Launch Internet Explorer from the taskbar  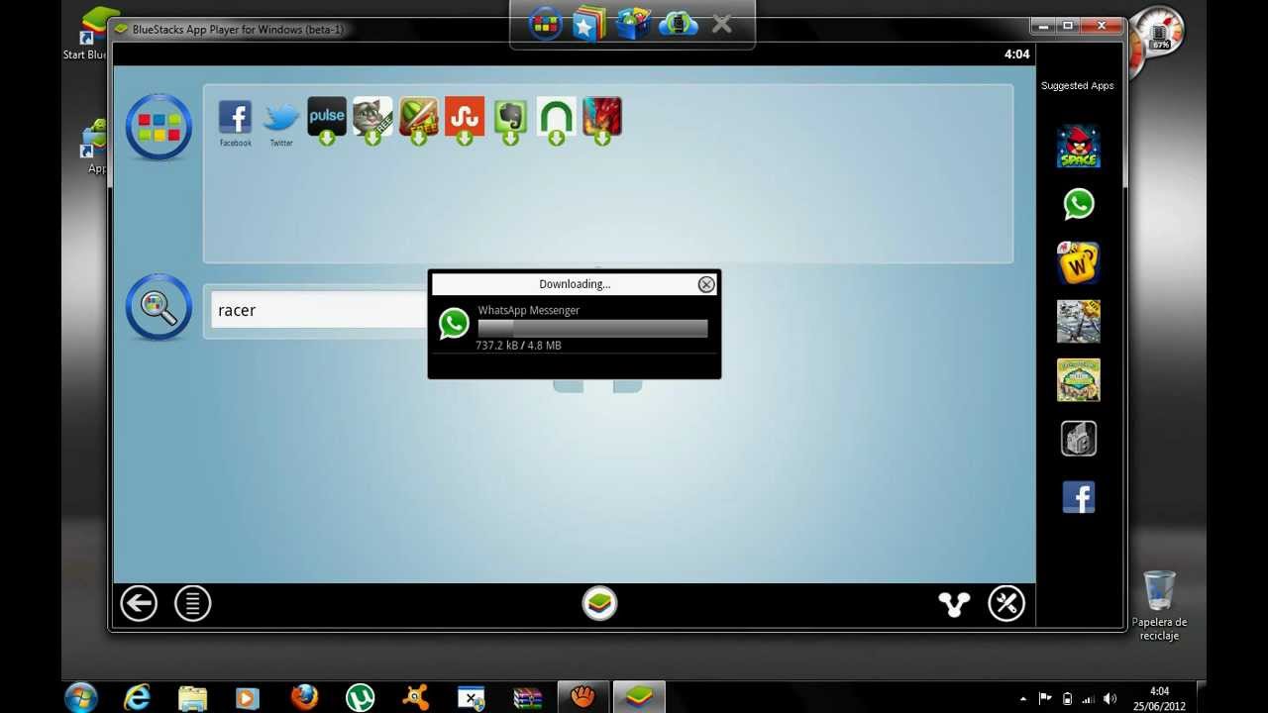point(137,697)
